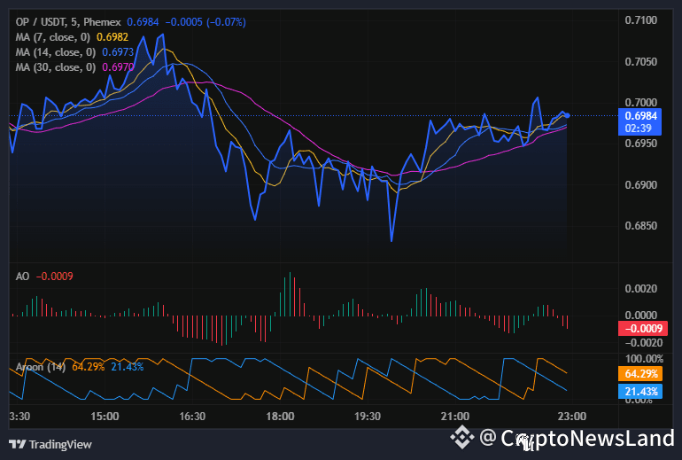The height and width of the screenshot is (460, 682).
Task: Click the AO indicator label
Action: (x=23, y=277)
